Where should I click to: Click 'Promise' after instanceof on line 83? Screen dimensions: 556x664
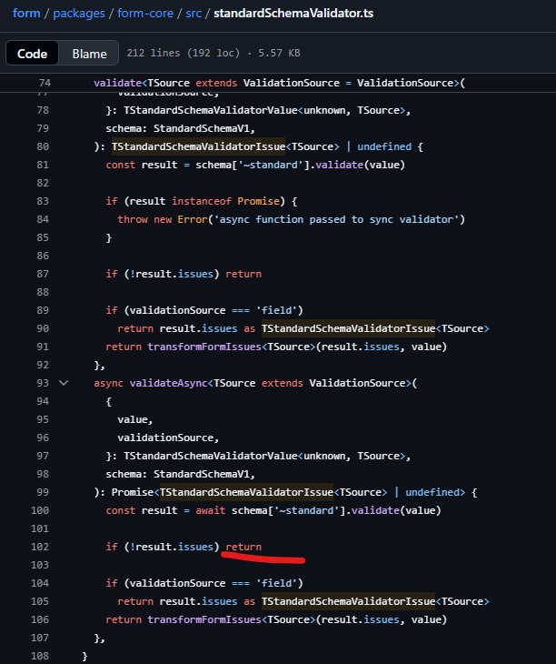pos(258,201)
